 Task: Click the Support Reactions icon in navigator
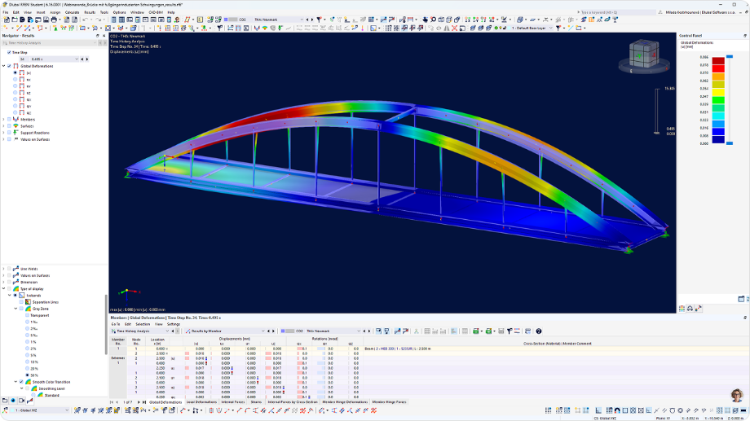tap(15, 133)
